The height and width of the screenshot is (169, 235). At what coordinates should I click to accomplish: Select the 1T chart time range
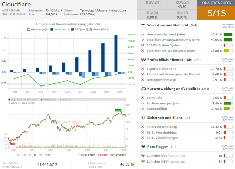(18, 154)
